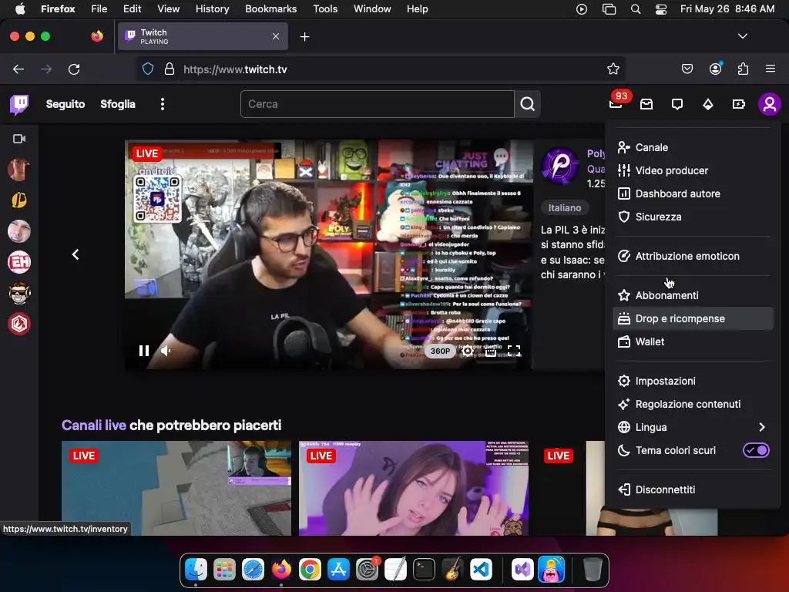Viewport: 789px width, 592px height.
Task: Enter fullscreen on stream player
Action: click(514, 351)
